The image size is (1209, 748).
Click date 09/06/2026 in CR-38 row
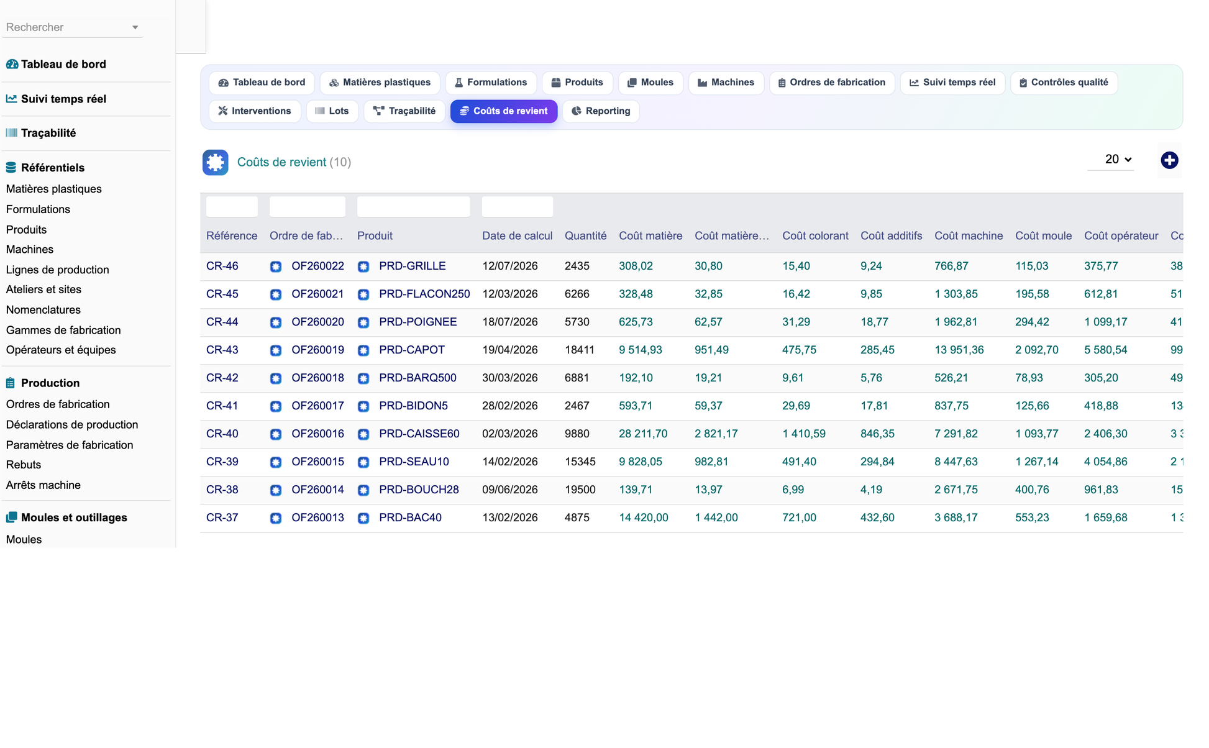510,490
